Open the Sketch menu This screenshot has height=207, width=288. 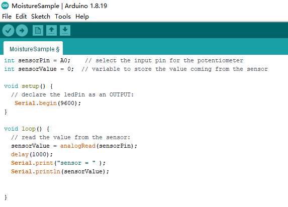(x=41, y=17)
